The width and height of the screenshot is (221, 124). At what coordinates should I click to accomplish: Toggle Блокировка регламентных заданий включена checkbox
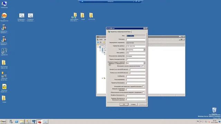(x=143, y=86)
